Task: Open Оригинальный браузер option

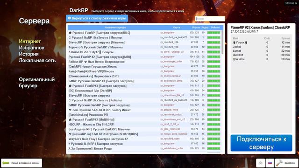Action: [x=36, y=83]
